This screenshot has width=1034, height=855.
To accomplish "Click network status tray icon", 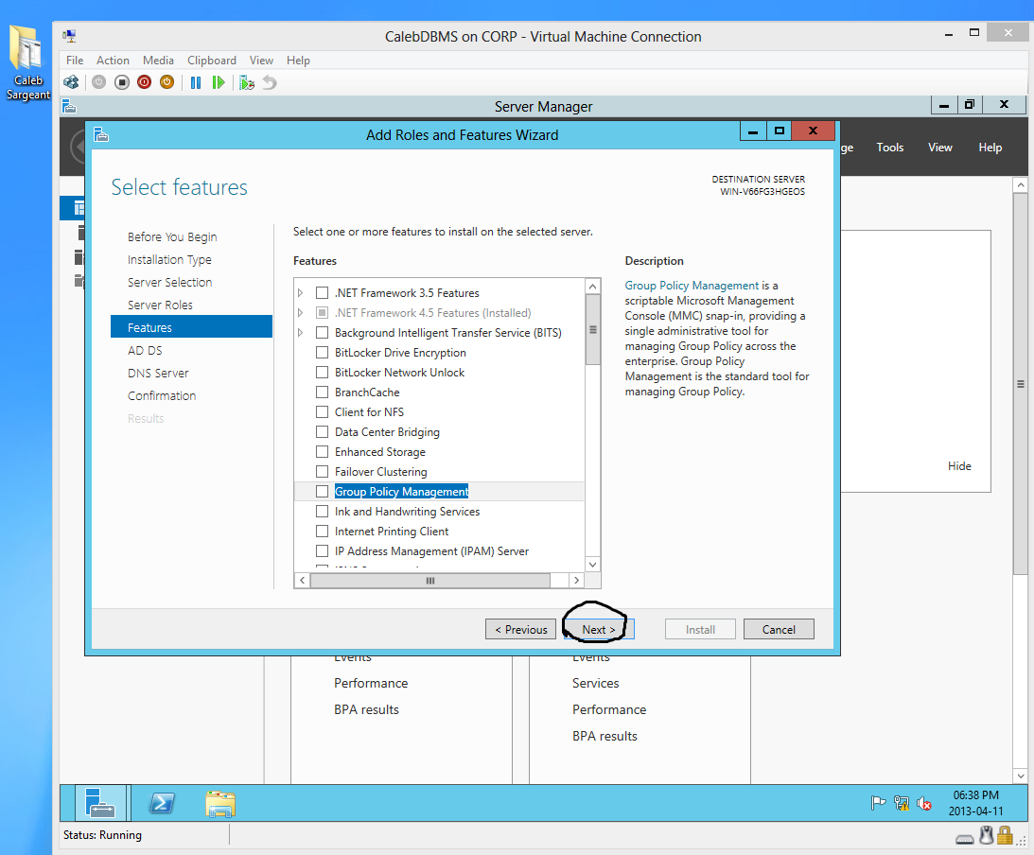I will 901,803.
